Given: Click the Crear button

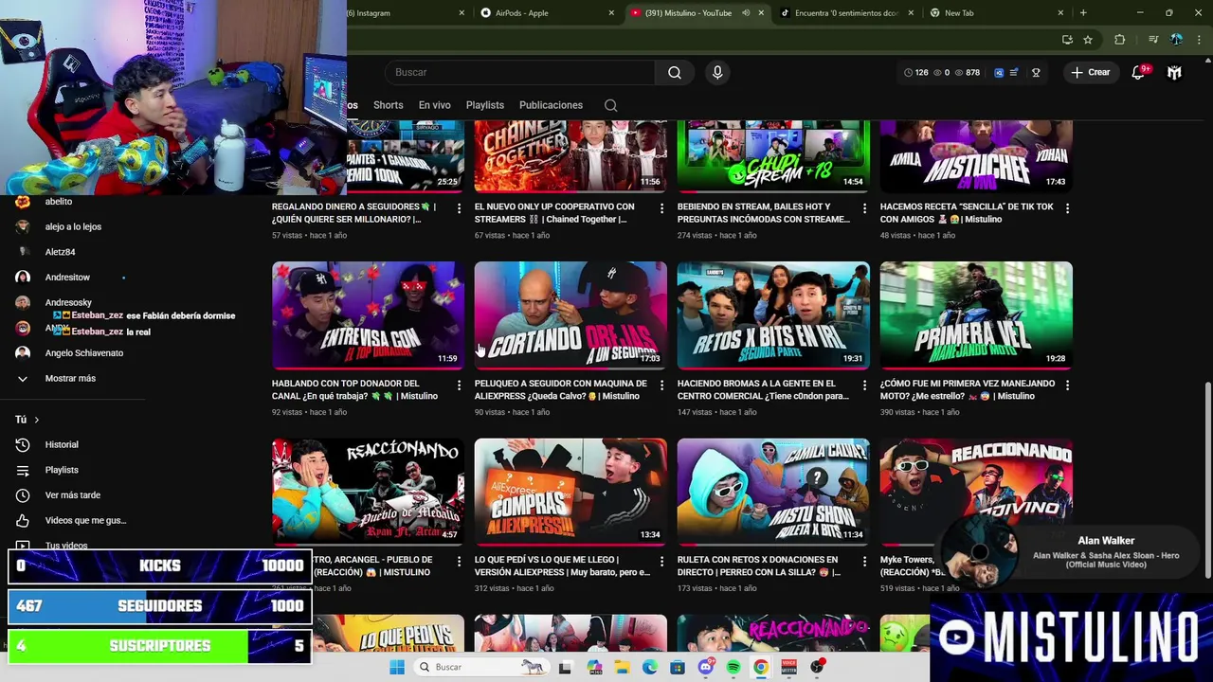Looking at the screenshot, I should click(1091, 72).
